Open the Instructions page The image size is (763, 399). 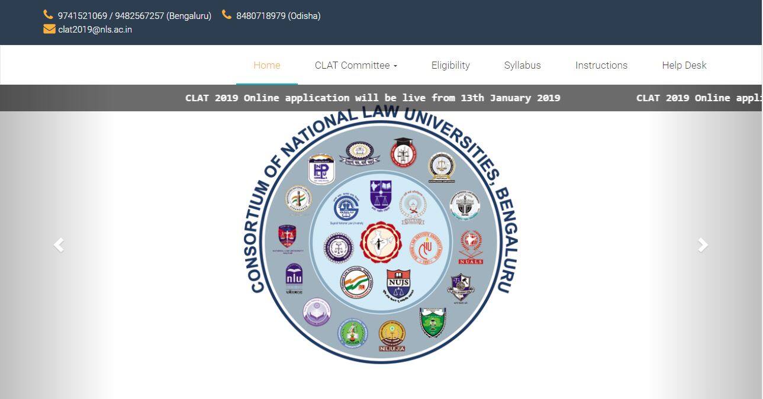coord(601,65)
